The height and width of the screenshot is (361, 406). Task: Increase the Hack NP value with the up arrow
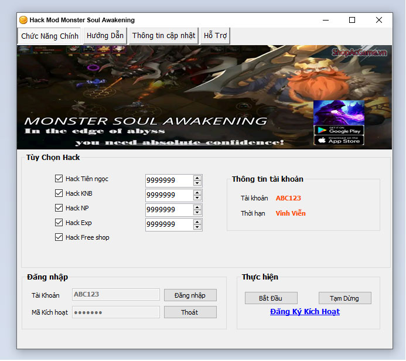coord(197,207)
